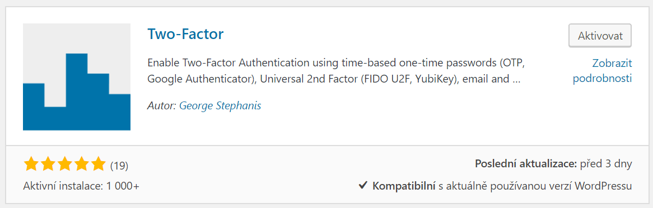Click the Two-Factor plugin bar-chart icon

click(x=77, y=76)
